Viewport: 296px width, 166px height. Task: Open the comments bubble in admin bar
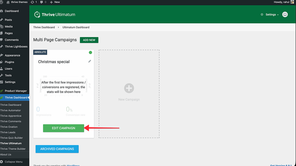tap(43, 2)
